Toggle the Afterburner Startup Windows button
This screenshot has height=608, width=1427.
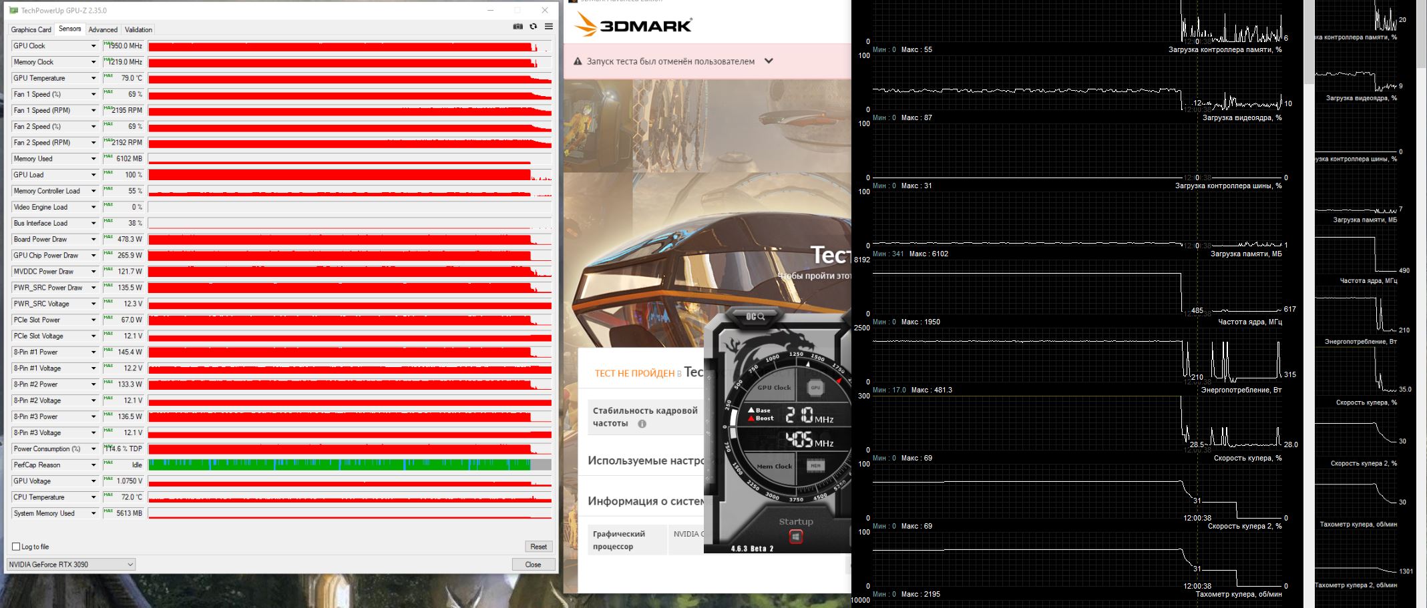pos(795,537)
